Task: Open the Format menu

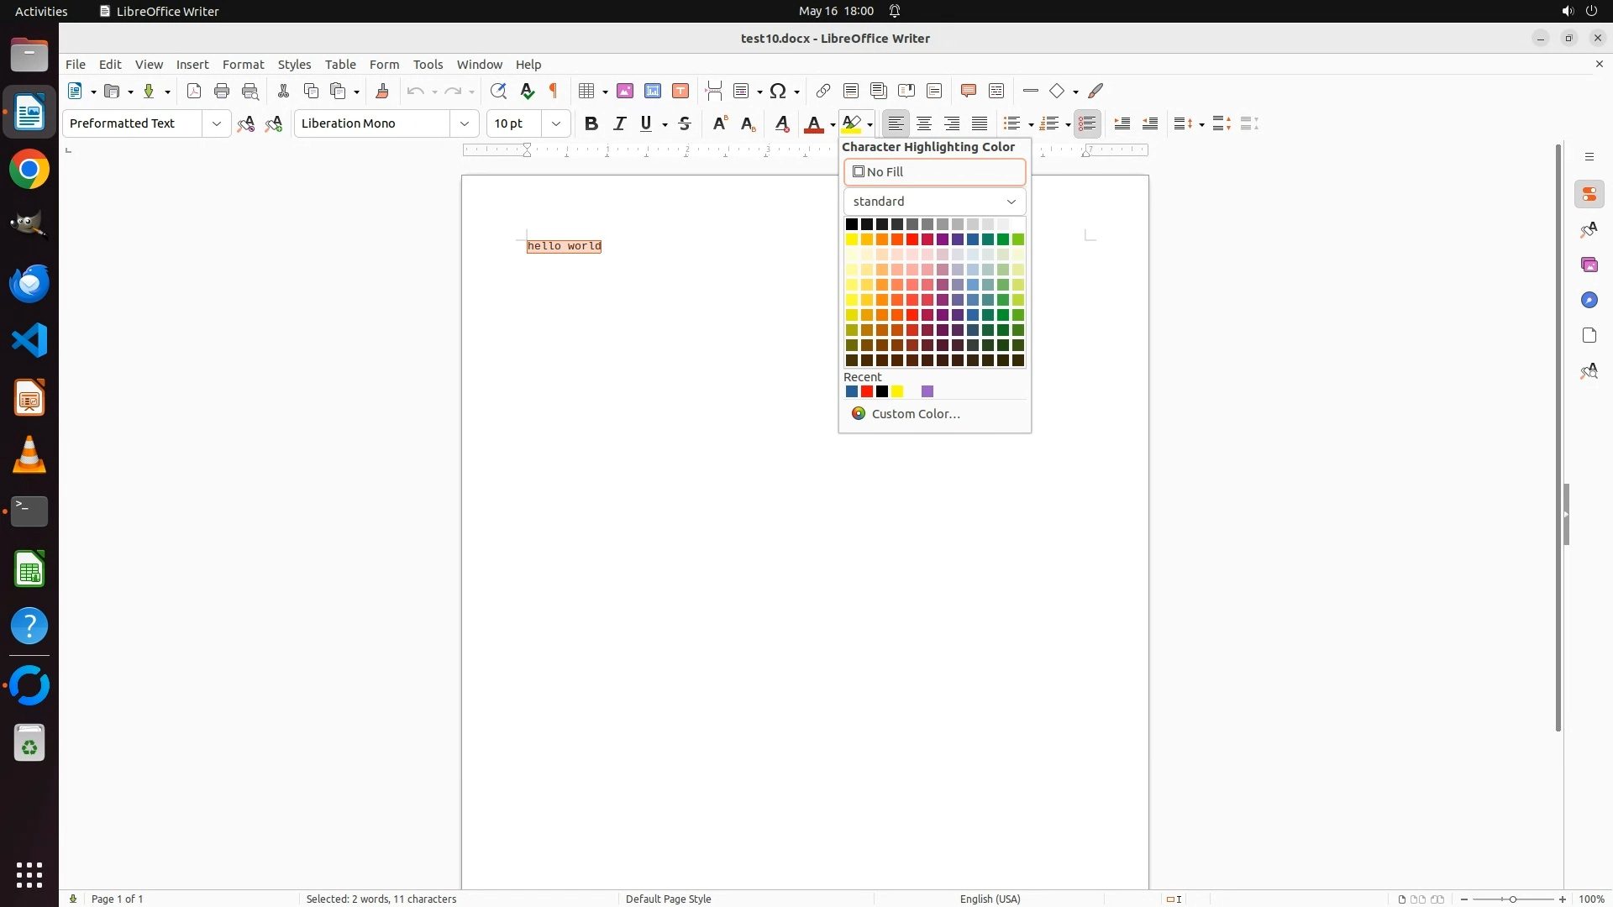Action: click(x=243, y=65)
